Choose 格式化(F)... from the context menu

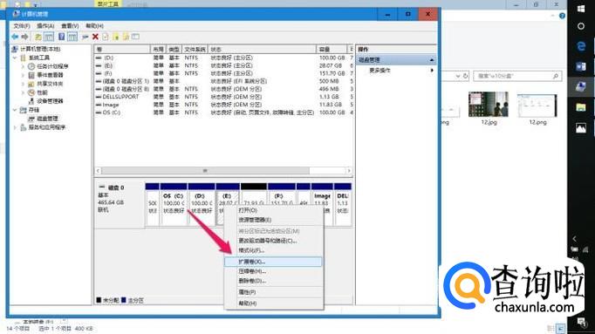(x=273, y=250)
